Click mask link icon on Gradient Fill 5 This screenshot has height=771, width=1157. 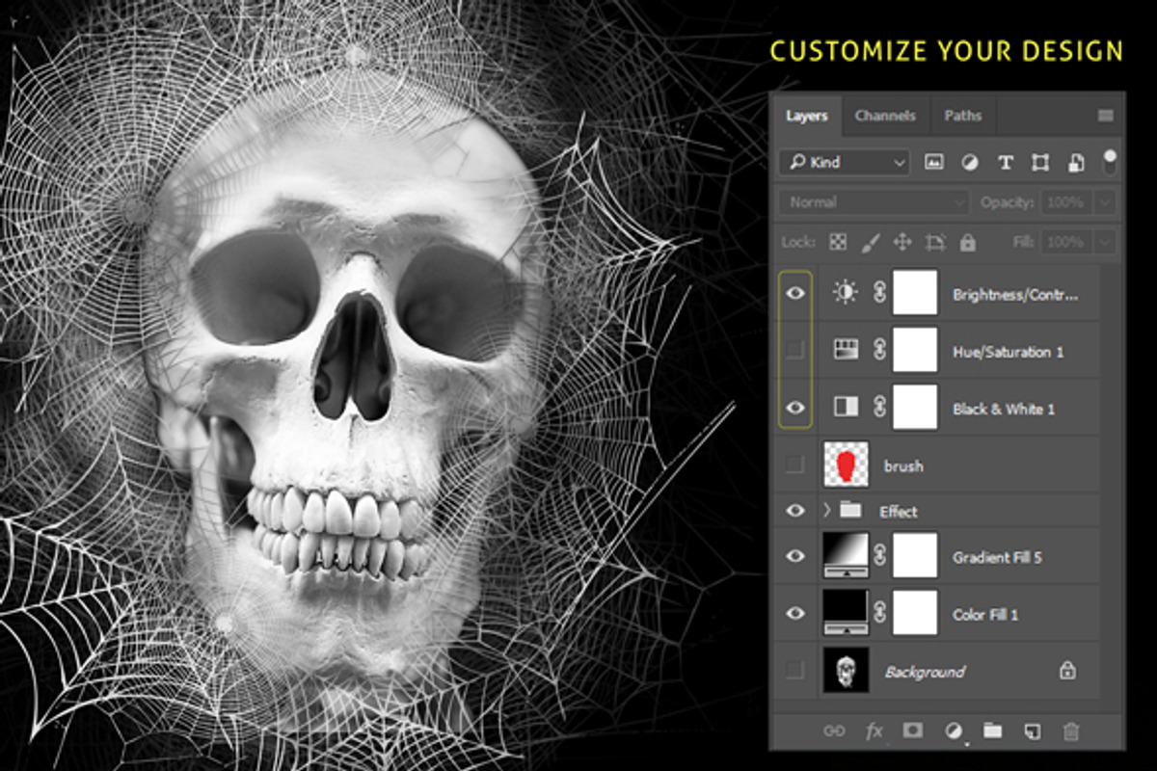coord(879,556)
